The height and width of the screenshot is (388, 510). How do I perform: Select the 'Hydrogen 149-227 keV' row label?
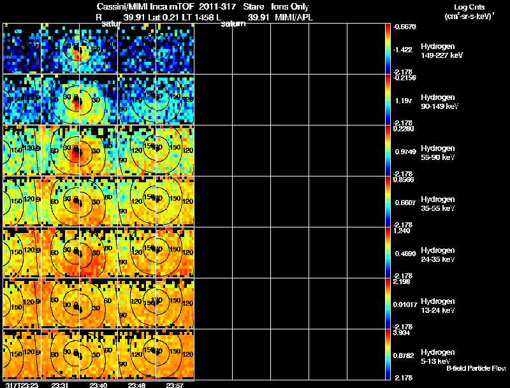442,51
